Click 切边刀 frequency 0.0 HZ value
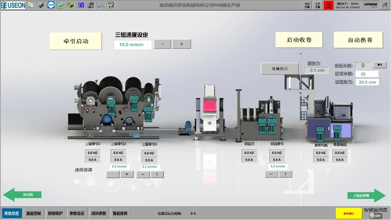 [x=249, y=153]
